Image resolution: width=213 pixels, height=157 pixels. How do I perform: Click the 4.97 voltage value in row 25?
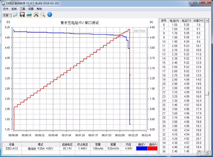[x=187, y=105]
